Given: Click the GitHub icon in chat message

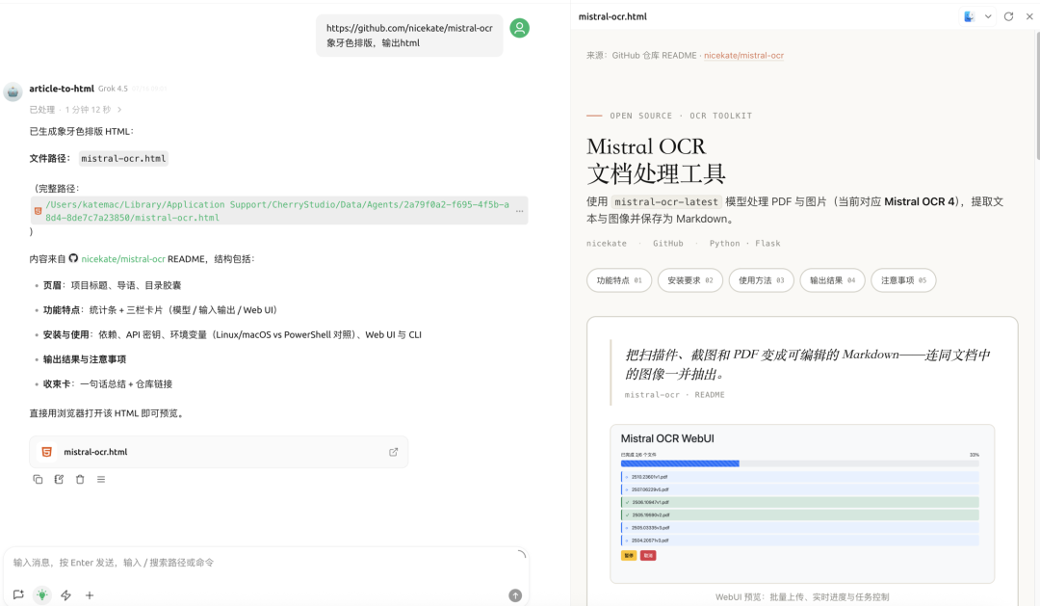Looking at the screenshot, I should [x=73, y=258].
